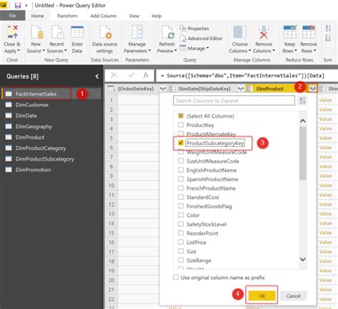The image size is (338, 309).
Task: Click table icon at grid corner
Action: click(x=111, y=88)
